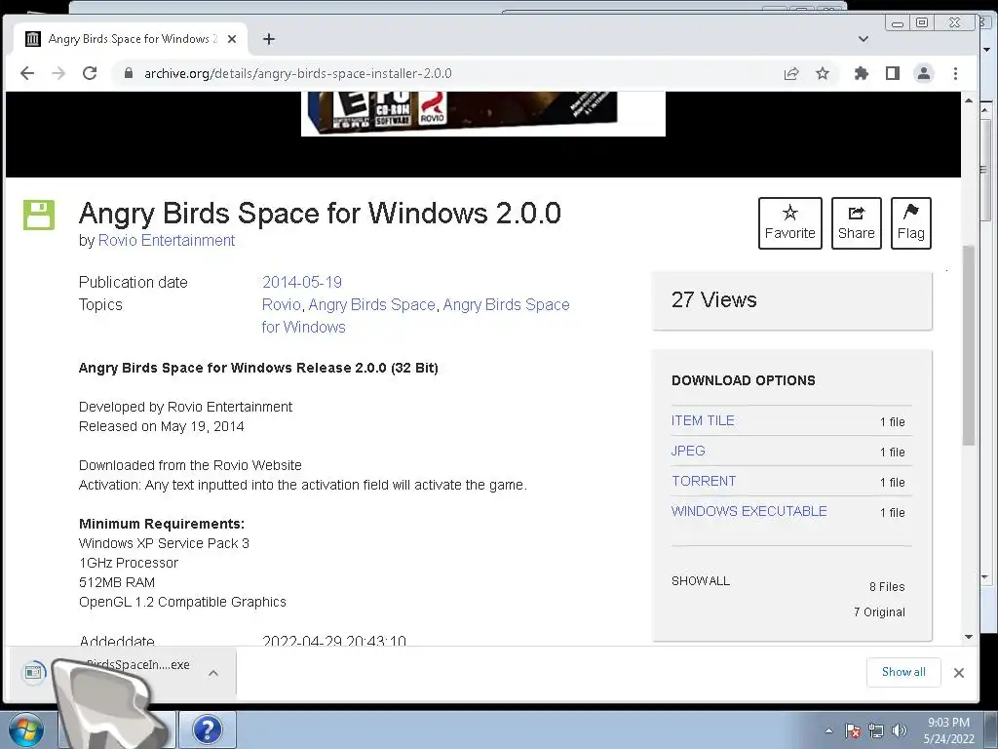998x749 pixels.
Task: Expand the tab search chevron
Action: [864, 39]
